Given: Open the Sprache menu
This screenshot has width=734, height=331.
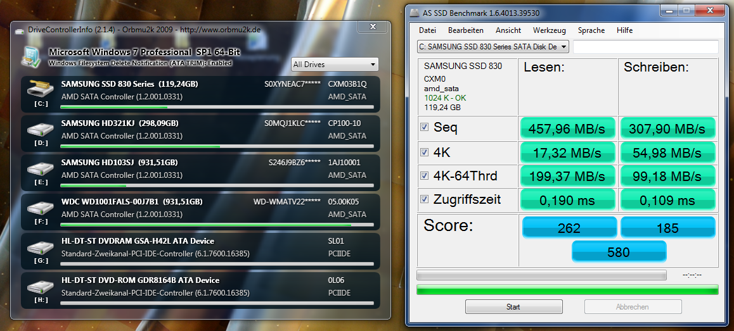Looking at the screenshot, I should (x=591, y=30).
